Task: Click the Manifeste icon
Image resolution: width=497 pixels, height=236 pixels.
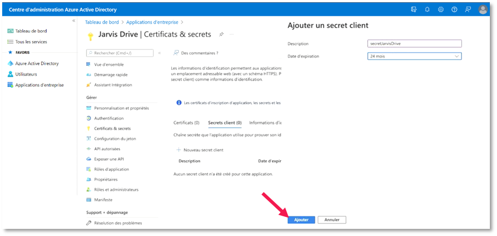Action: (89, 200)
